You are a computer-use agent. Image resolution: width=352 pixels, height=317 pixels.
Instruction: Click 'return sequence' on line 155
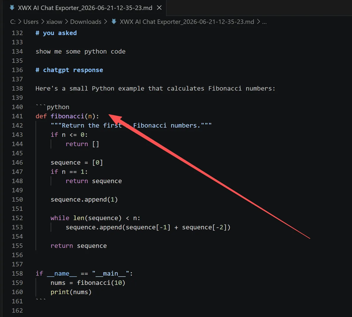pyautogui.click(x=79, y=246)
